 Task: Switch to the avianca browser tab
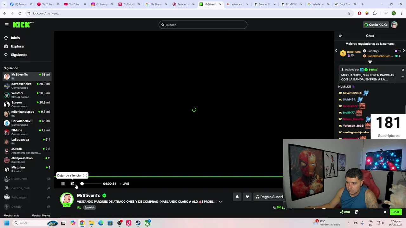click(238, 4)
